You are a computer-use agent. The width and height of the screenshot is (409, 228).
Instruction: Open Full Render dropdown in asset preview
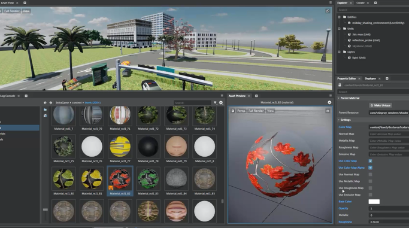coord(256,111)
